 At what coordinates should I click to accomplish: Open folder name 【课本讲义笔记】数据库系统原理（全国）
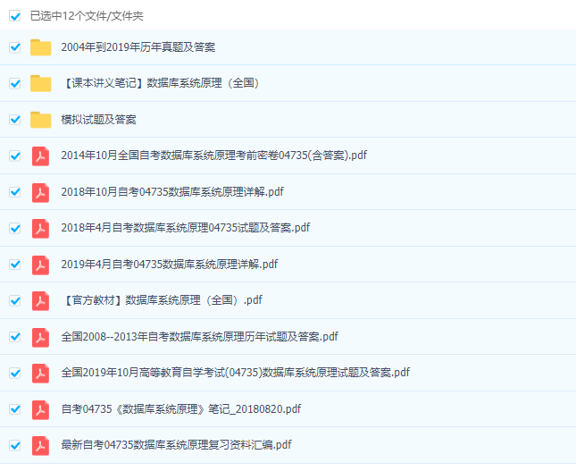coord(160,83)
